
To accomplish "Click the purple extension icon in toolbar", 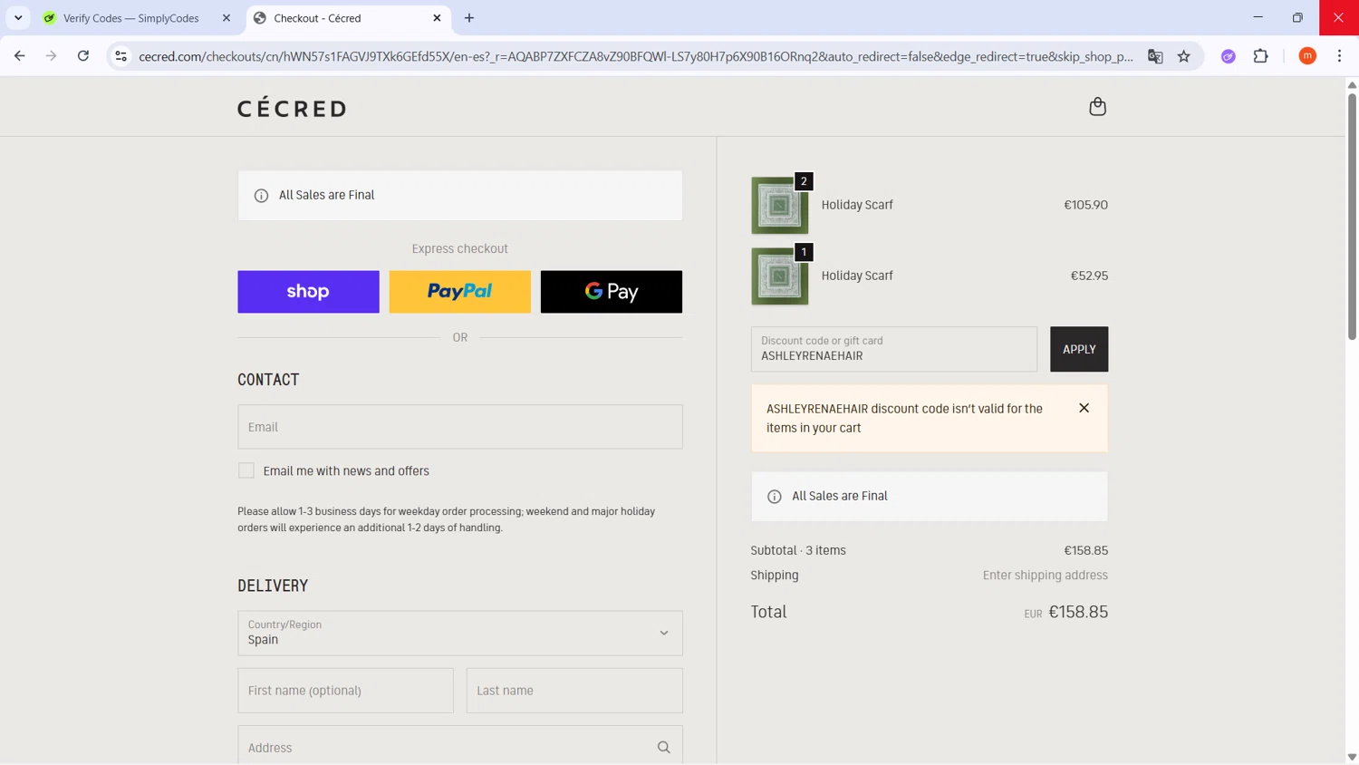I will coord(1229,56).
